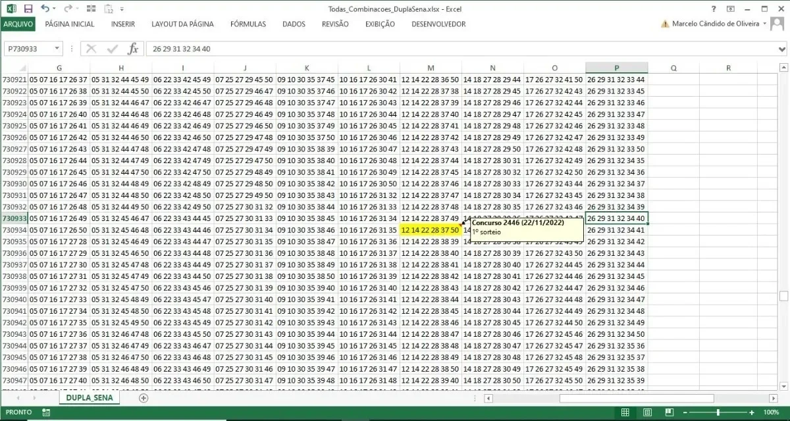Open the DESENVOLVEDOR ribbon tab
Image resolution: width=790 pixels, height=421 pixels.
[x=438, y=24]
